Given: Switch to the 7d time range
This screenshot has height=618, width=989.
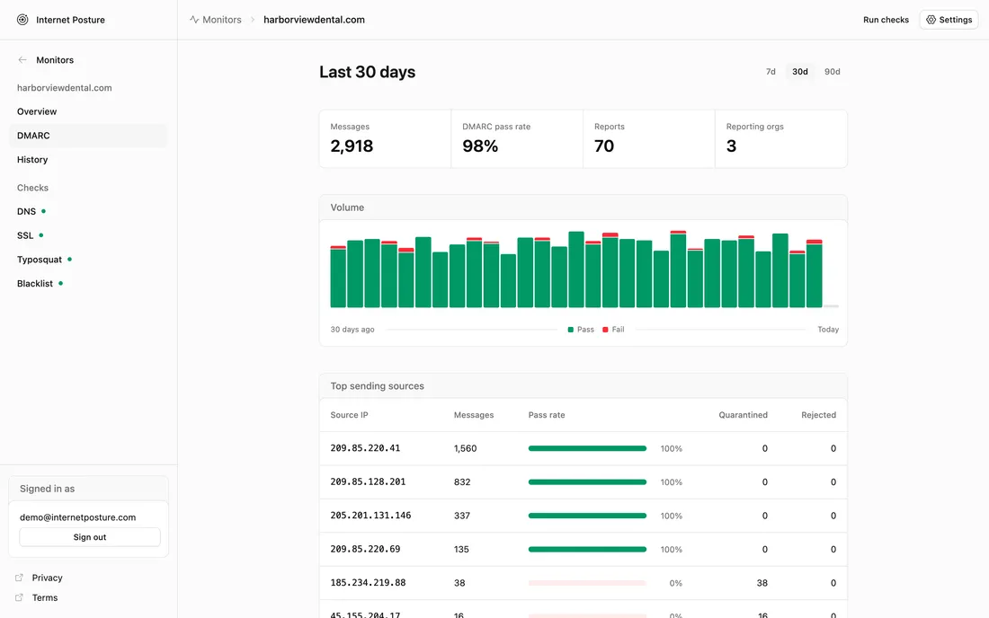Looking at the screenshot, I should [x=771, y=72].
